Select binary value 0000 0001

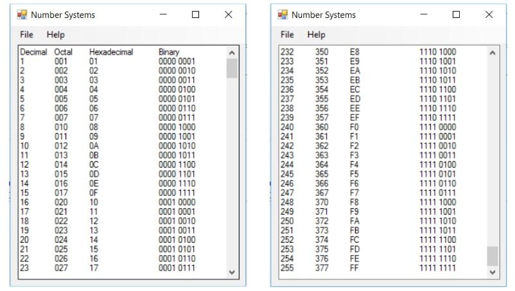[x=177, y=62]
